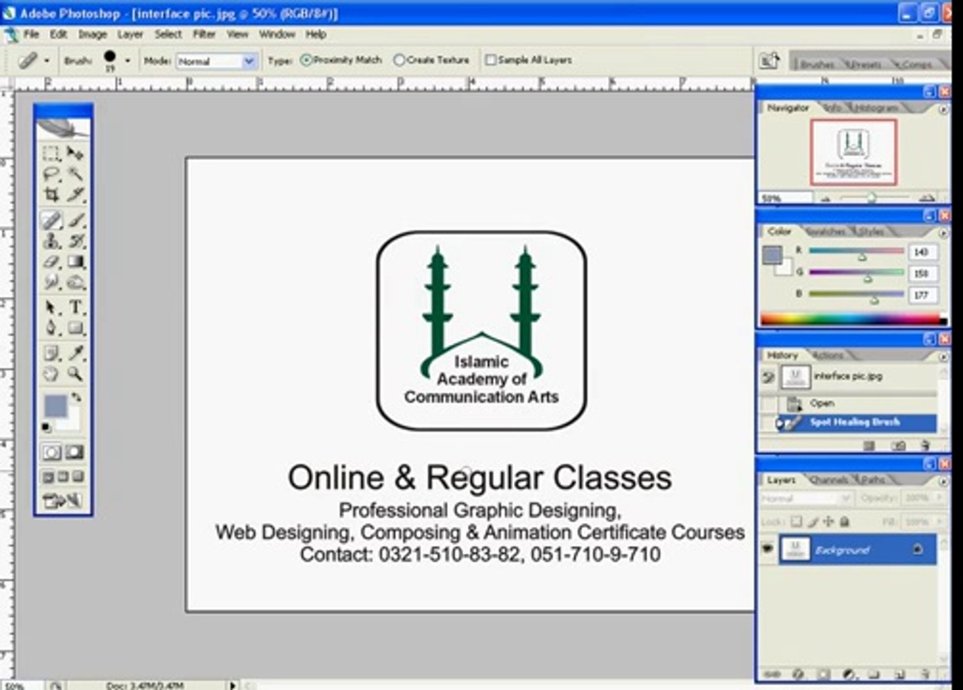Select the Clone Stamp tool
This screenshot has height=690, width=963.
pyautogui.click(x=51, y=241)
